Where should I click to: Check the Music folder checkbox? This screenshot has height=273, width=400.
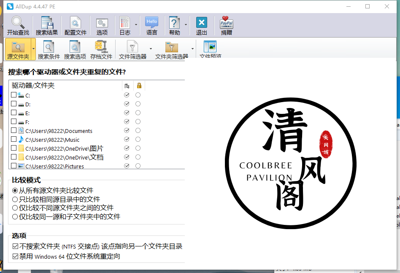(x=14, y=139)
